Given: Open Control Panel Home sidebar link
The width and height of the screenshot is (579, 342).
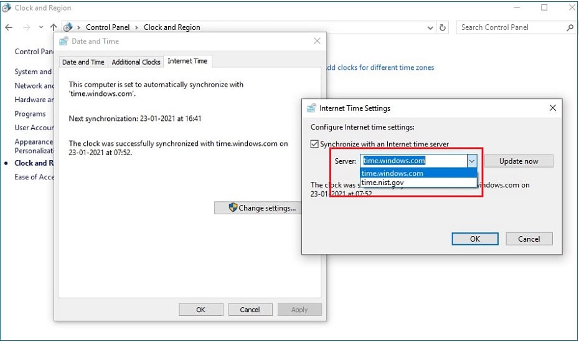Looking at the screenshot, I should pos(34,52).
